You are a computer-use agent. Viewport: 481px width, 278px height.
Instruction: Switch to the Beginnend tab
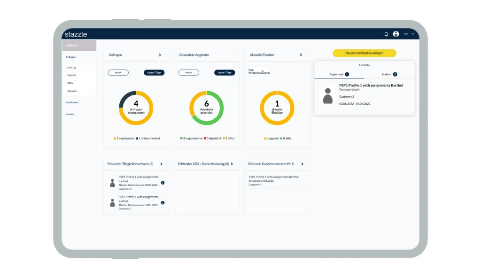point(339,74)
